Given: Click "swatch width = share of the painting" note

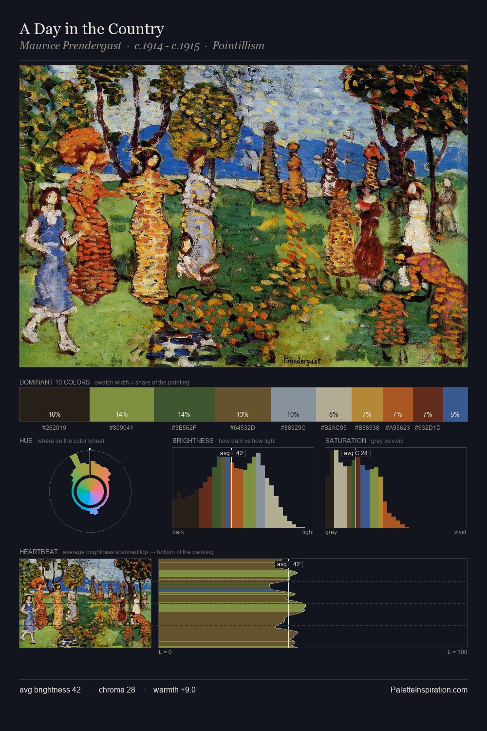Looking at the screenshot, I should tap(142, 383).
